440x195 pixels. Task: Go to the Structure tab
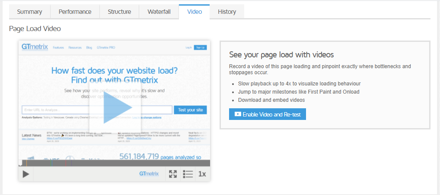(119, 12)
